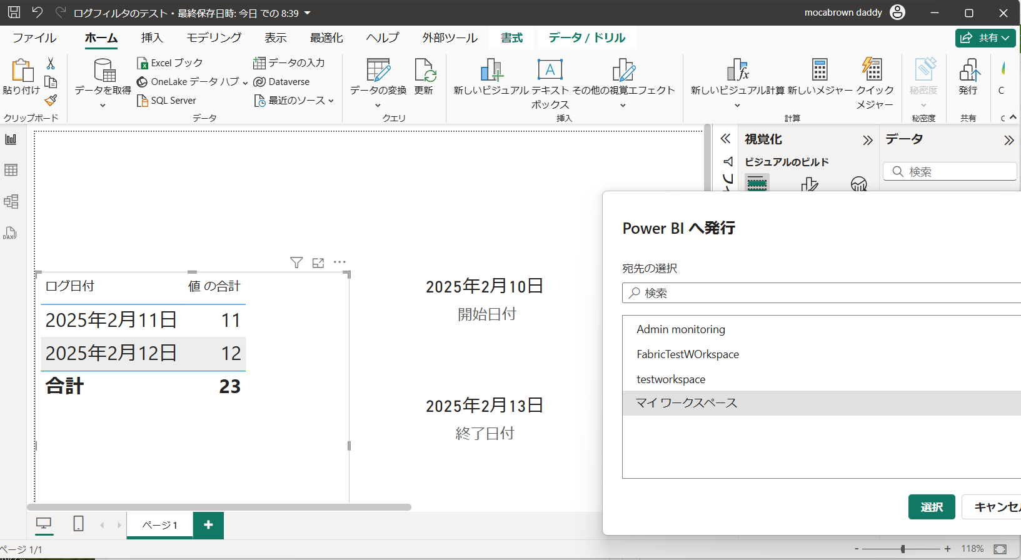Select FabricTestWOrkspace
Viewport: 1021px width, 560px height.
click(x=822, y=354)
